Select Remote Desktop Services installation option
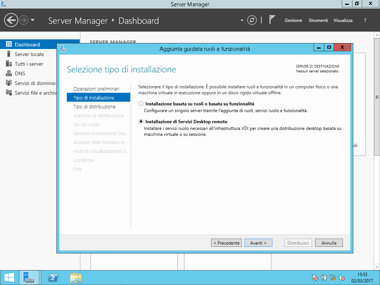The height and width of the screenshot is (285, 380). [x=141, y=122]
